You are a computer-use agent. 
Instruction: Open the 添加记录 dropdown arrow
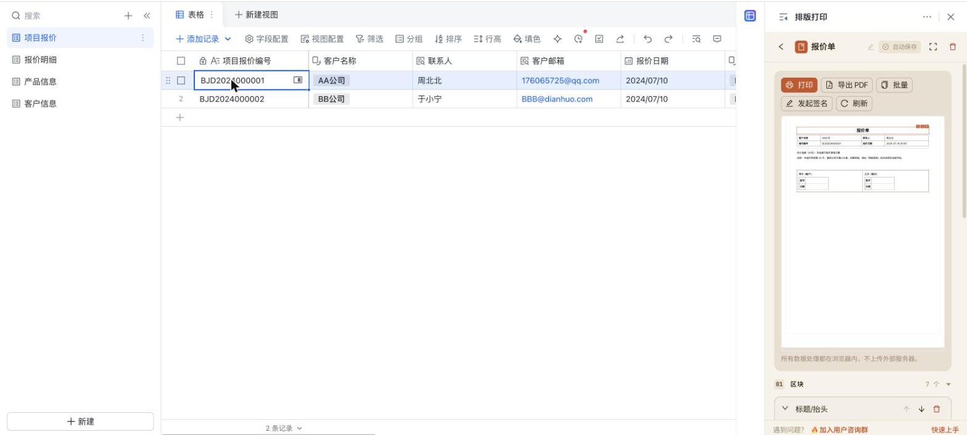click(x=228, y=39)
